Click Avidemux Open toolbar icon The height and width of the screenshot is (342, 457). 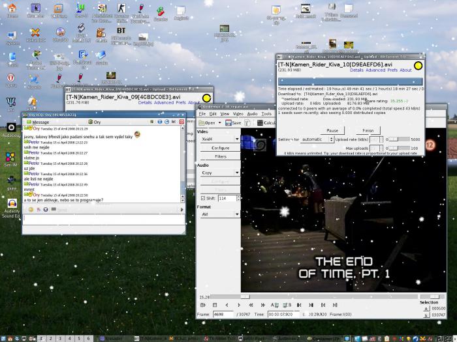pyautogui.click(x=207, y=122)
